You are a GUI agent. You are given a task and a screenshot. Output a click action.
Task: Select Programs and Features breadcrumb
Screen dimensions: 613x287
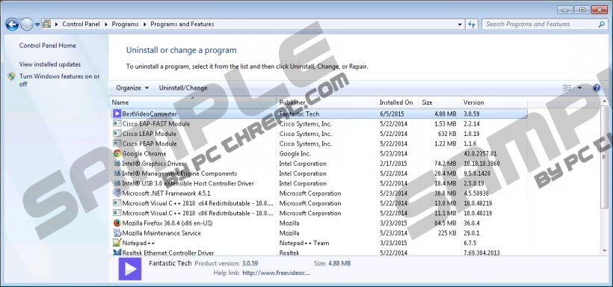pos(182,24)
